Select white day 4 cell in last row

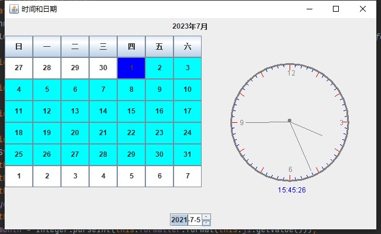pyautogui.click(x=103, y=176)
